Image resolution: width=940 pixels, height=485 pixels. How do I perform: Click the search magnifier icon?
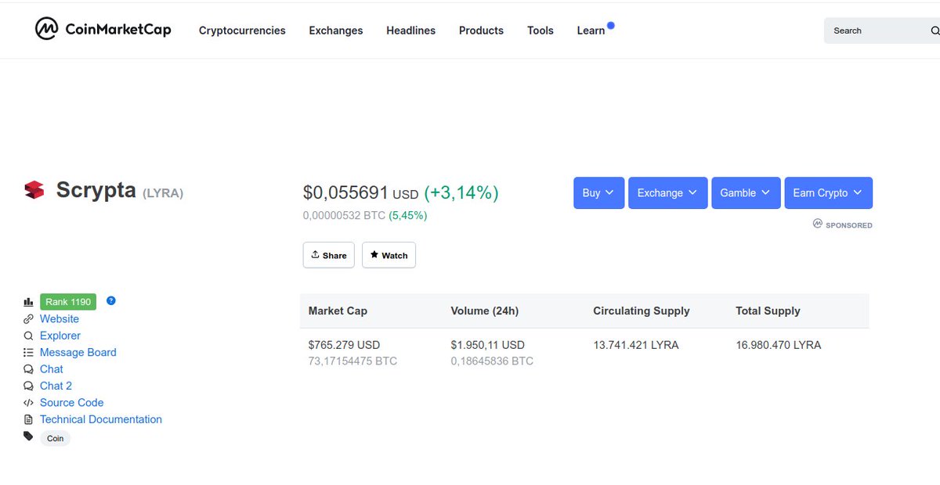pyautogui.click(x=935, y=31)
